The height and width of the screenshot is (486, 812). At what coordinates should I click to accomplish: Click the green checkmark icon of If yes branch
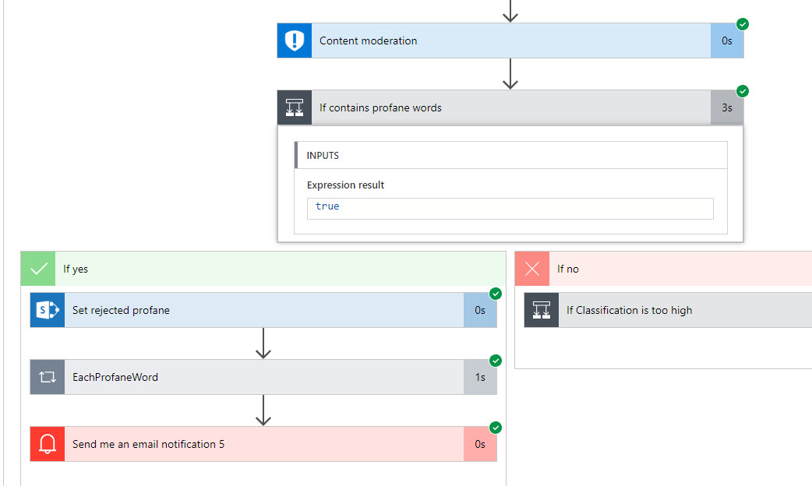[x=37, y=269]
